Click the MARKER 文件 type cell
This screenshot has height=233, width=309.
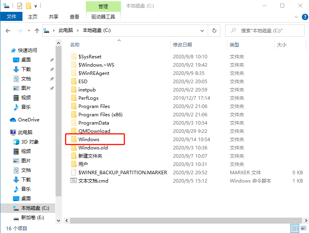pyautogui.click(x=245, y=173)
